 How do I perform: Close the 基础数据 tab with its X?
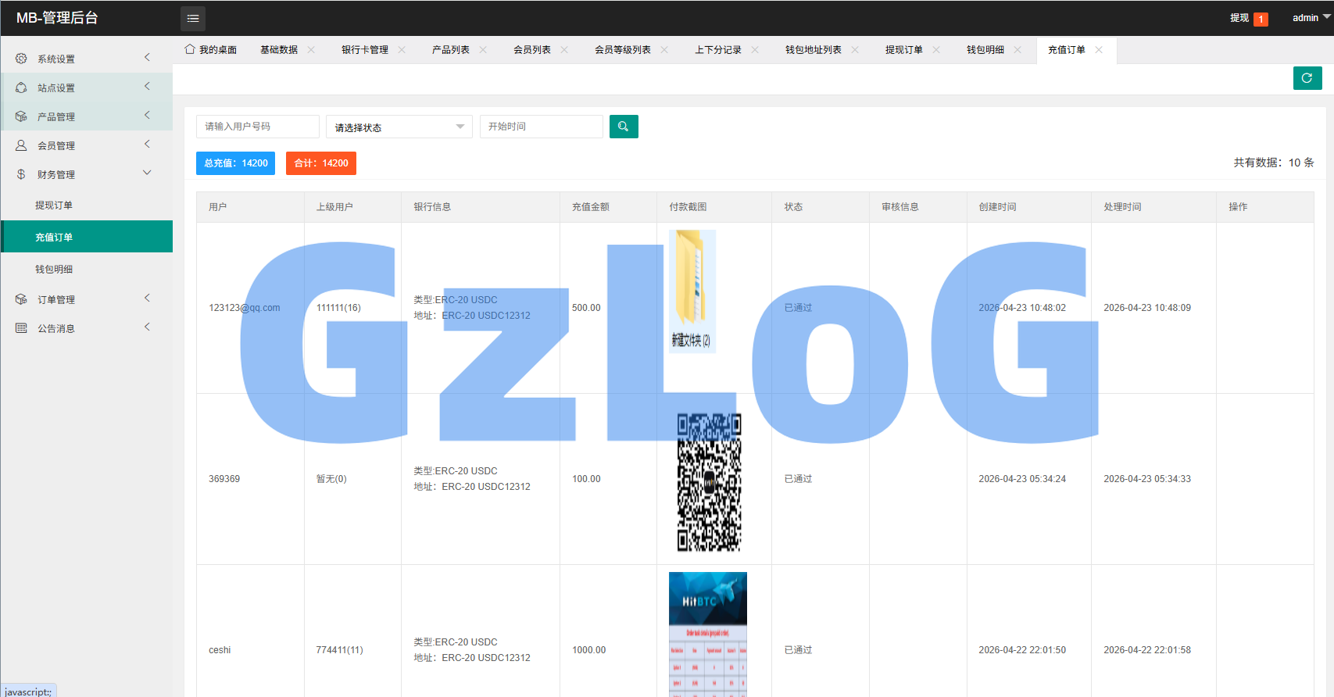coord(311,50)
